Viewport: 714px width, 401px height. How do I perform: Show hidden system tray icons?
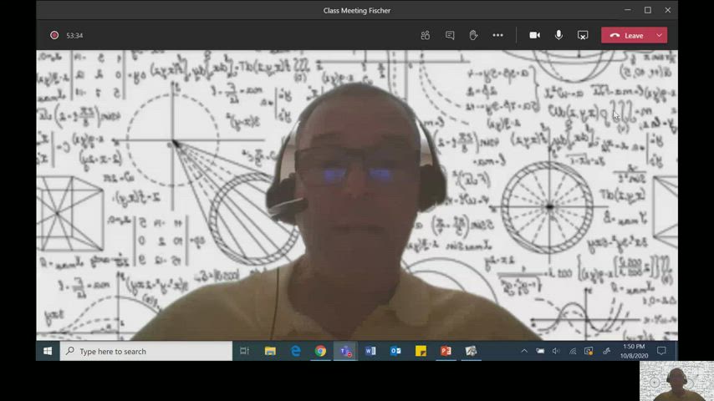click(524, 352)
